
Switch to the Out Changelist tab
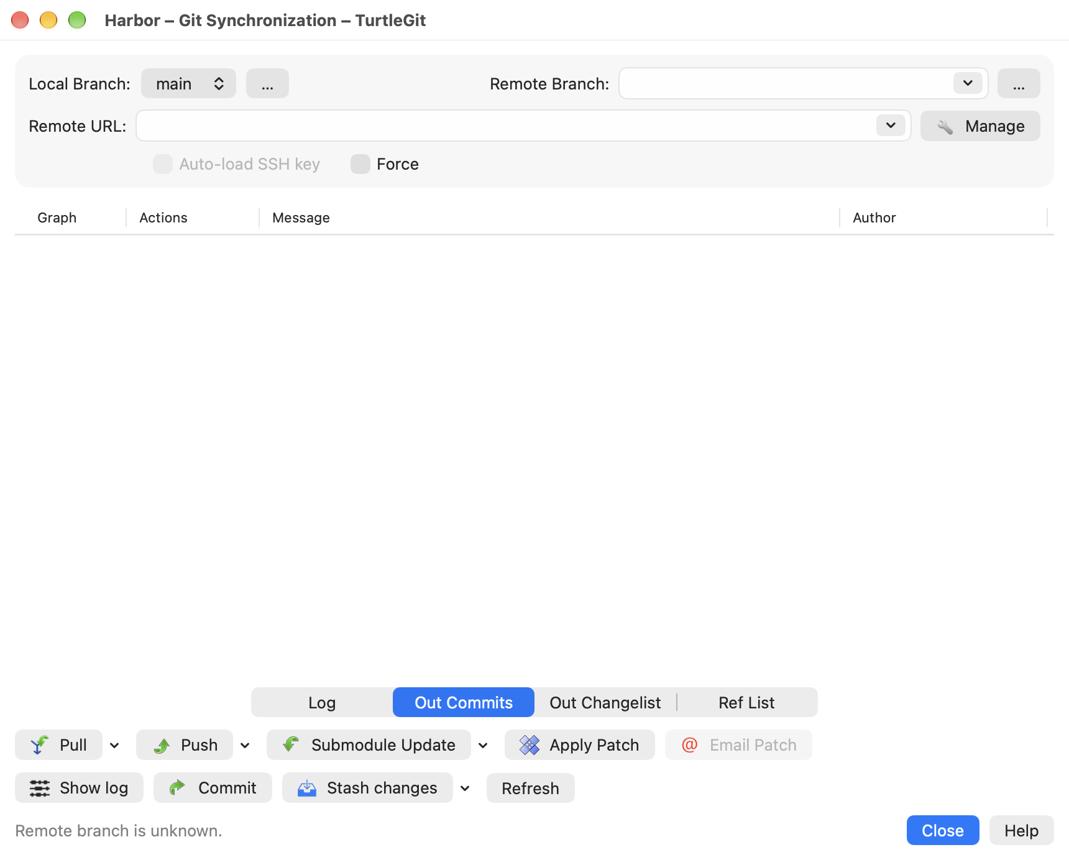tap(605, 702)
